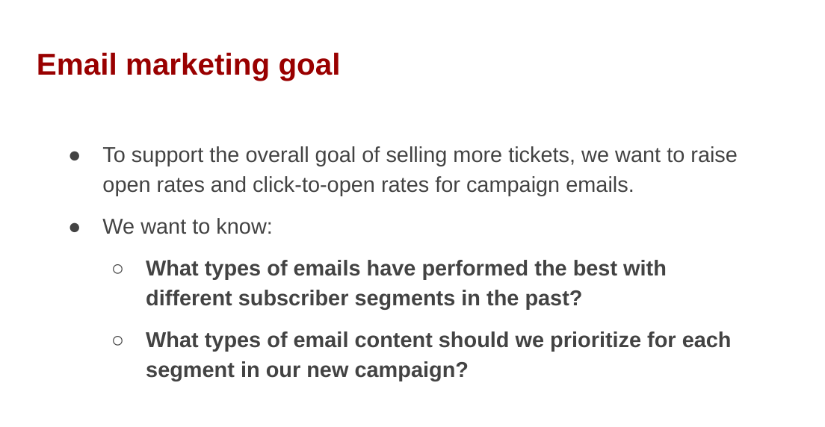825x427 pixels.
Task: Click the hollow bullet before 'What types of email content'
Action: pyautogui.click(x=118, y=340)
